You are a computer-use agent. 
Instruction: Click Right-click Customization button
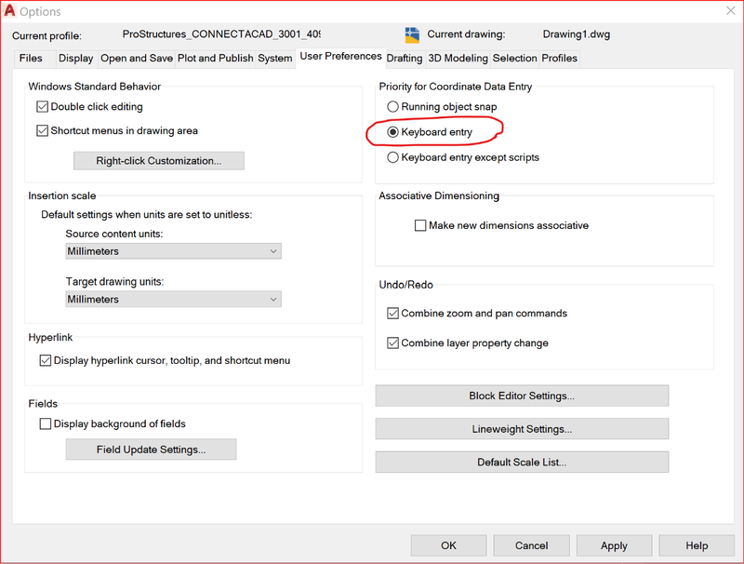pos(159,161)
